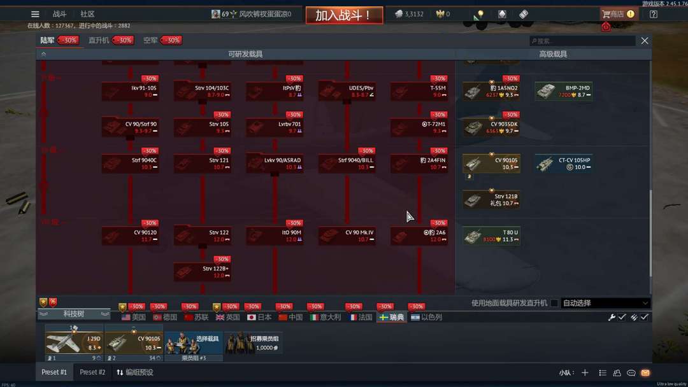Viewport: 688px width, 387px height.
Task: Select the Strv 121B gift pack vehicle
Action: click(x=491, y=199)
